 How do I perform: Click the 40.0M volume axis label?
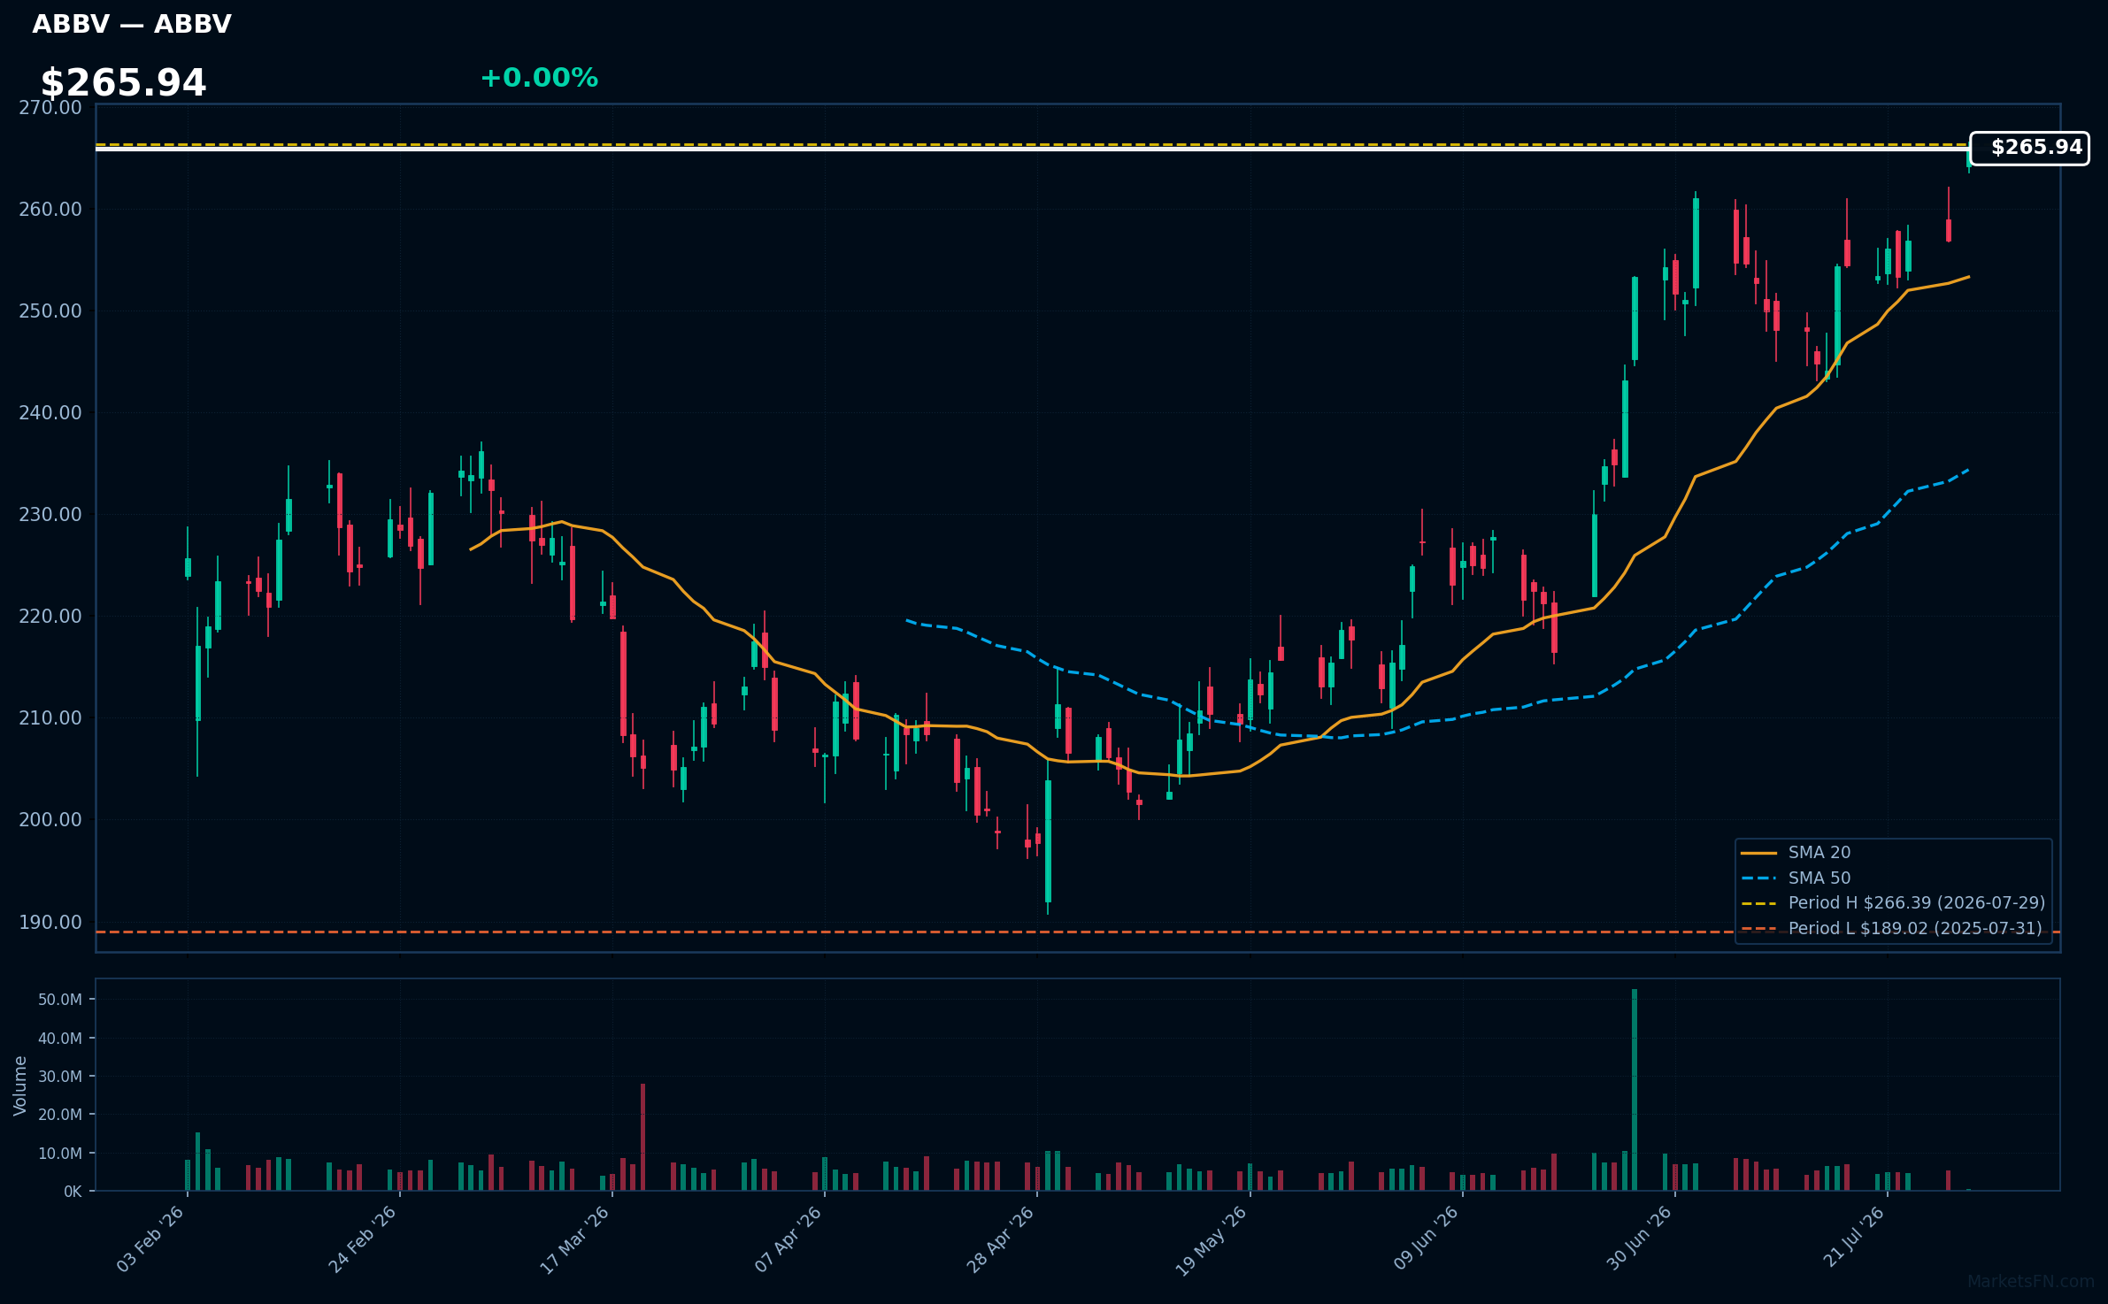click(60, 1039)
